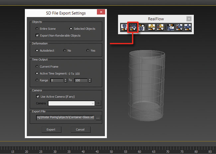Image resolution: width=216 pixels, height=154 pixels.
Task: Click frame 30 on the timeline
Action: (x=55, y=152)
